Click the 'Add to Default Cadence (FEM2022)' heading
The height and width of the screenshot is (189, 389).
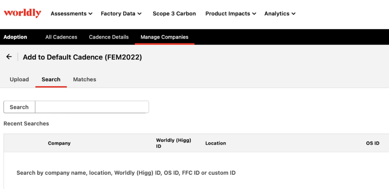tap(82, 57)
